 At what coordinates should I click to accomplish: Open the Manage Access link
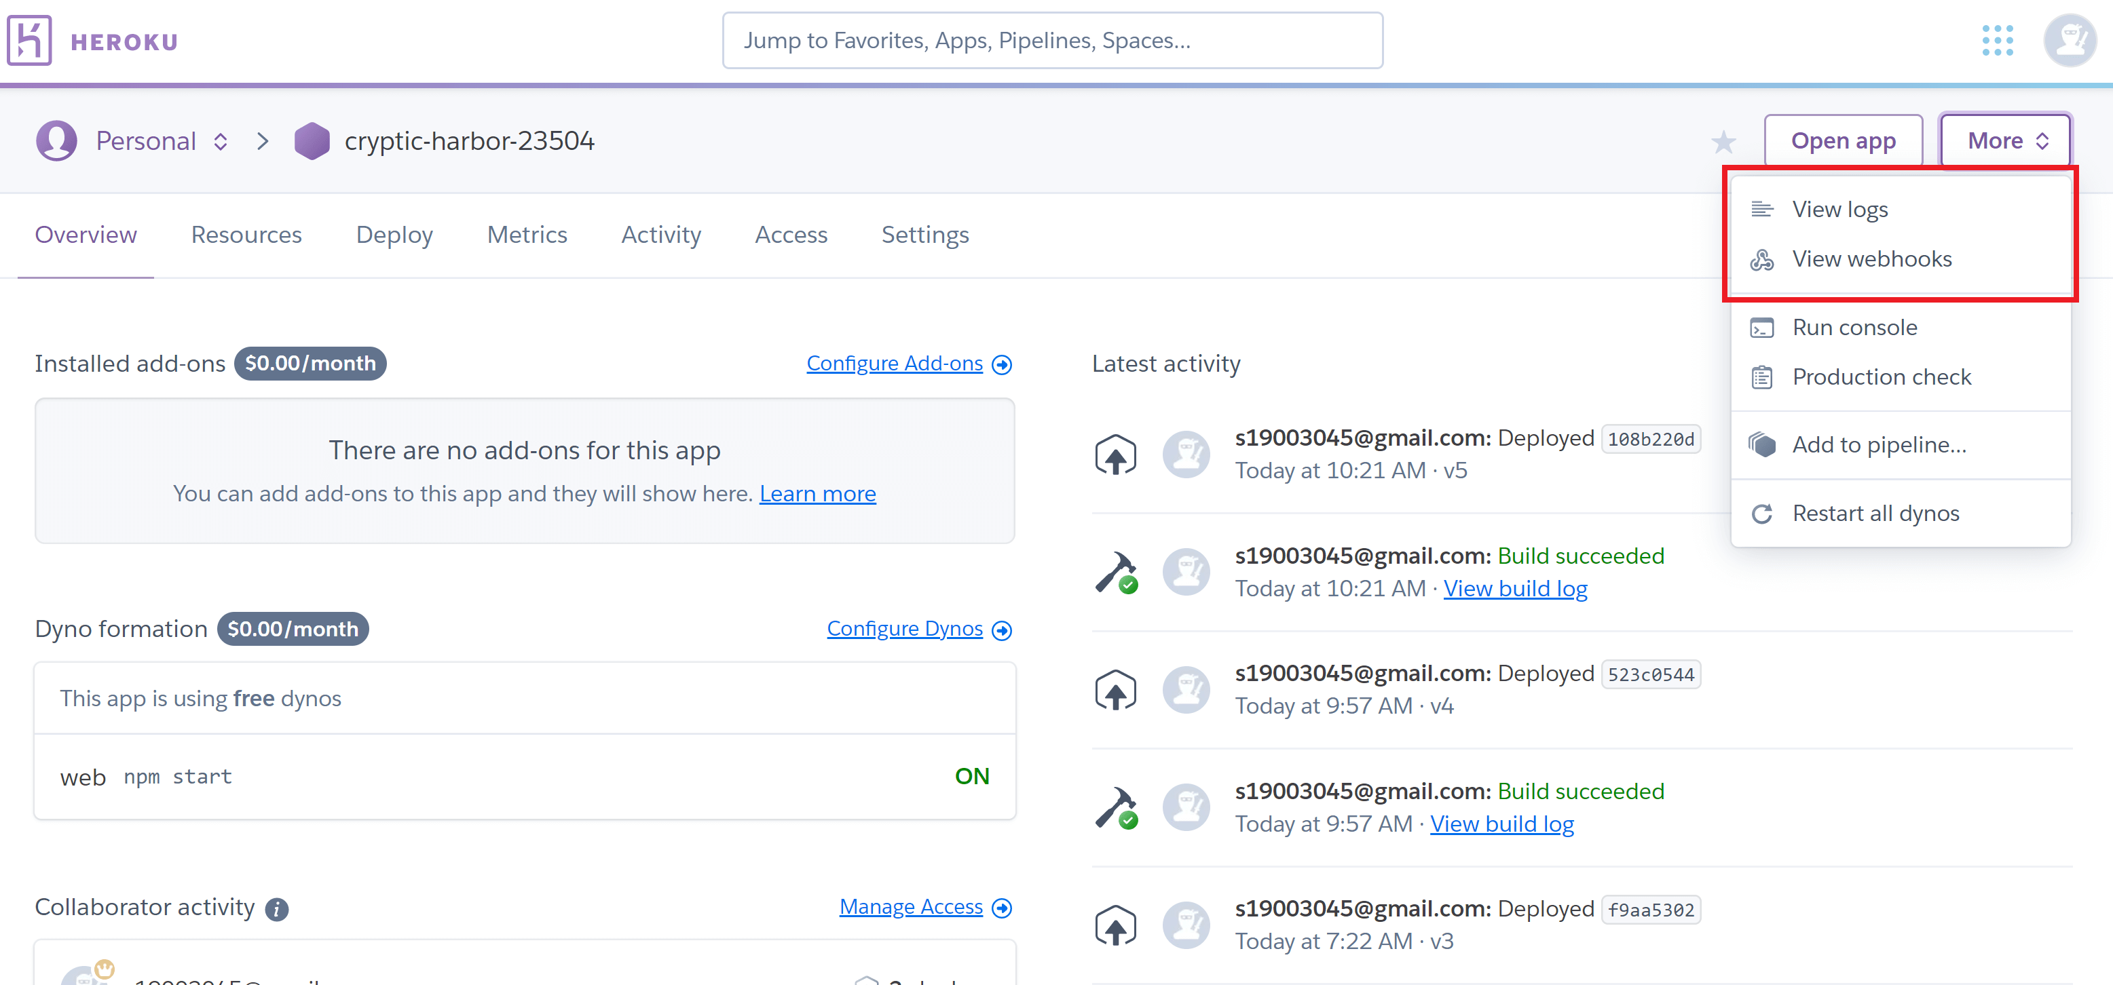tap(910, 907)
